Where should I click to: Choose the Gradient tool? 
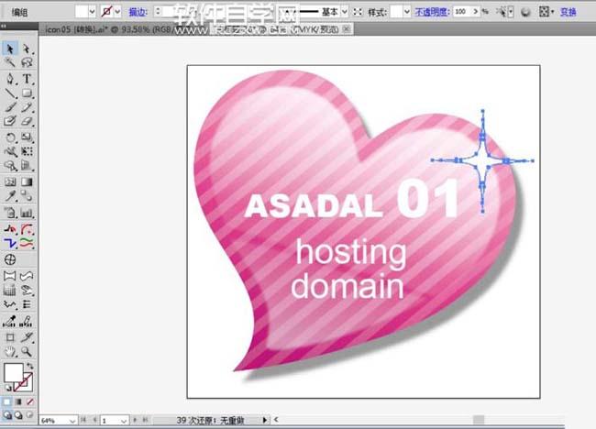28,182
